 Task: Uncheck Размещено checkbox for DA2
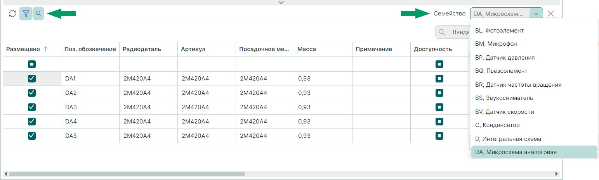click(32, 93)
